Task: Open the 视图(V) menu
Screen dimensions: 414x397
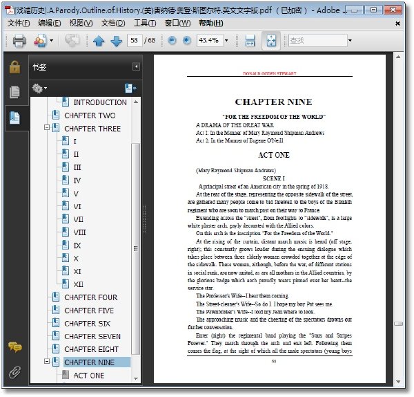Action: (x=81, y=24)
